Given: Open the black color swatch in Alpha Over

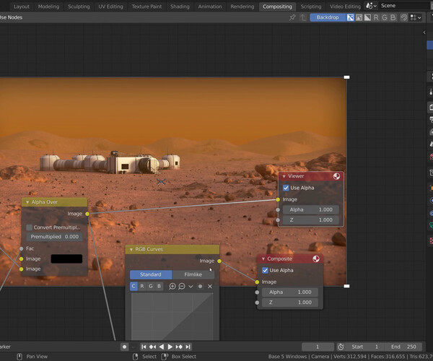Looking at the screenshot, I should (66, 258).
